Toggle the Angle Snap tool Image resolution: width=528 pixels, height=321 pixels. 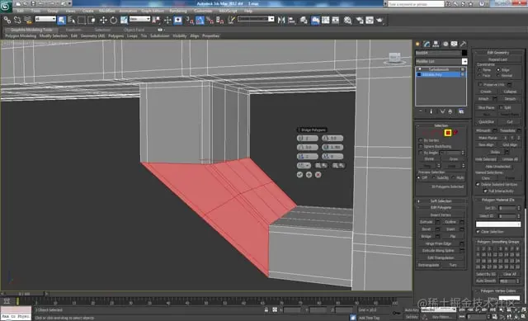click(200, 20)
